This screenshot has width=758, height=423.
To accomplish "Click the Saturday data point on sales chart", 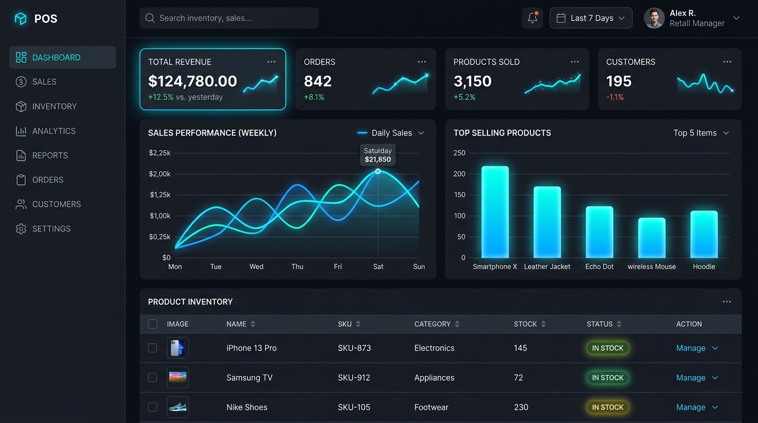I will click(x=378, y=171).
